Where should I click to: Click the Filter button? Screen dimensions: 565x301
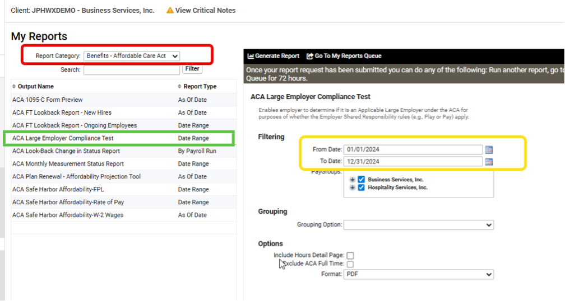192,69
